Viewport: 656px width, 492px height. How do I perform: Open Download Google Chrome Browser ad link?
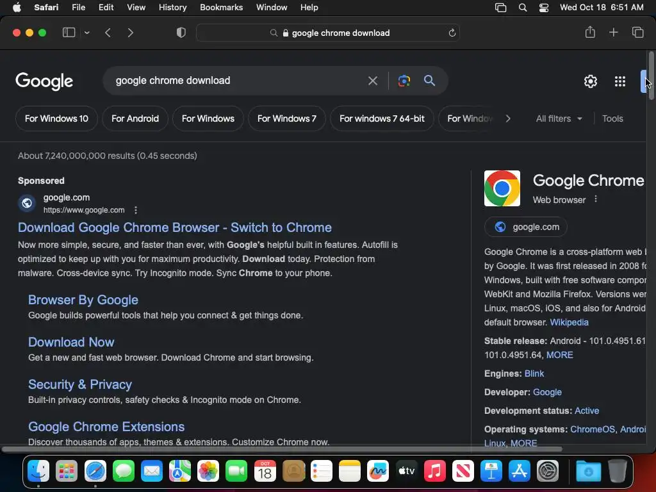tap(175, 227)
